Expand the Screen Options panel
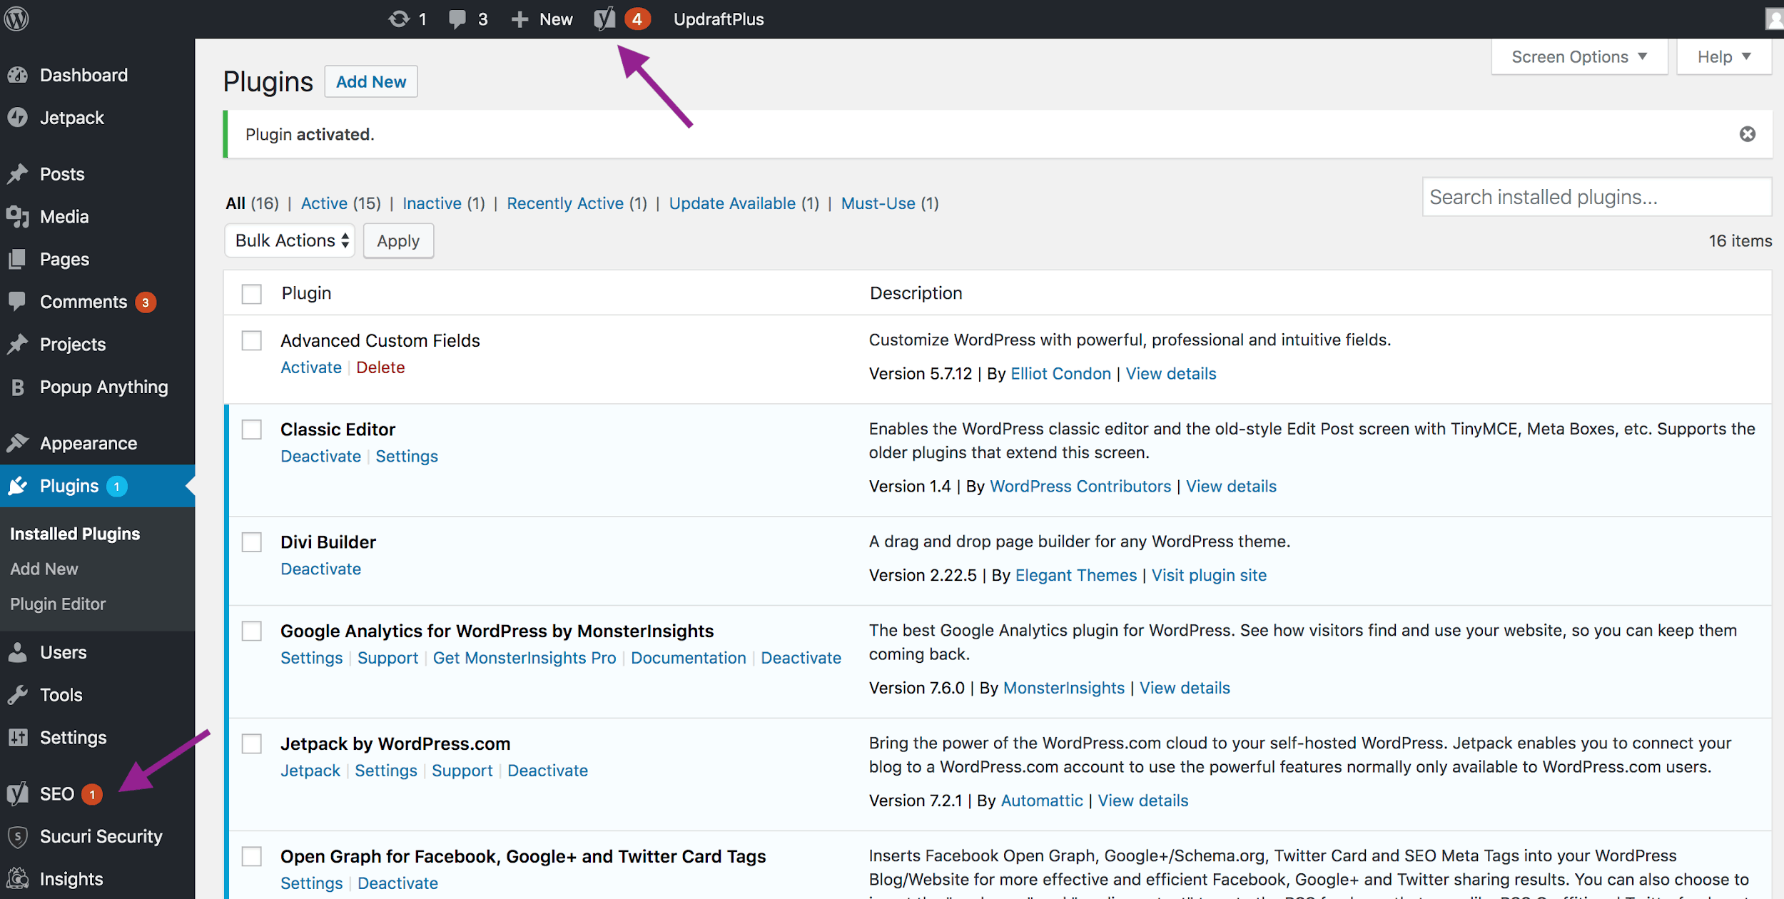The image size is (1784, 899). coord(1578,57)
